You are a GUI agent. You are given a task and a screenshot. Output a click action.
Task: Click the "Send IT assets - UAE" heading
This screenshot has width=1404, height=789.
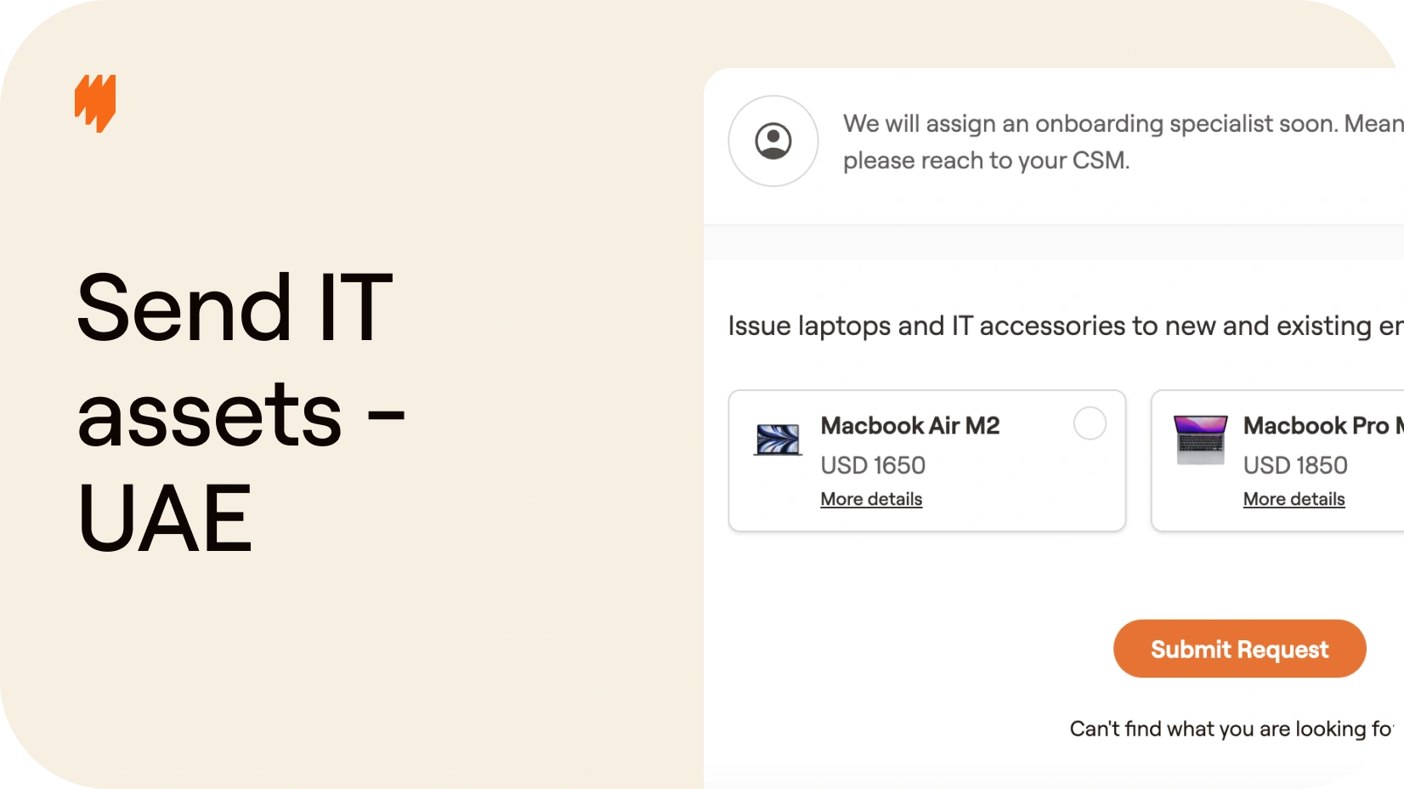coord(241,412)
